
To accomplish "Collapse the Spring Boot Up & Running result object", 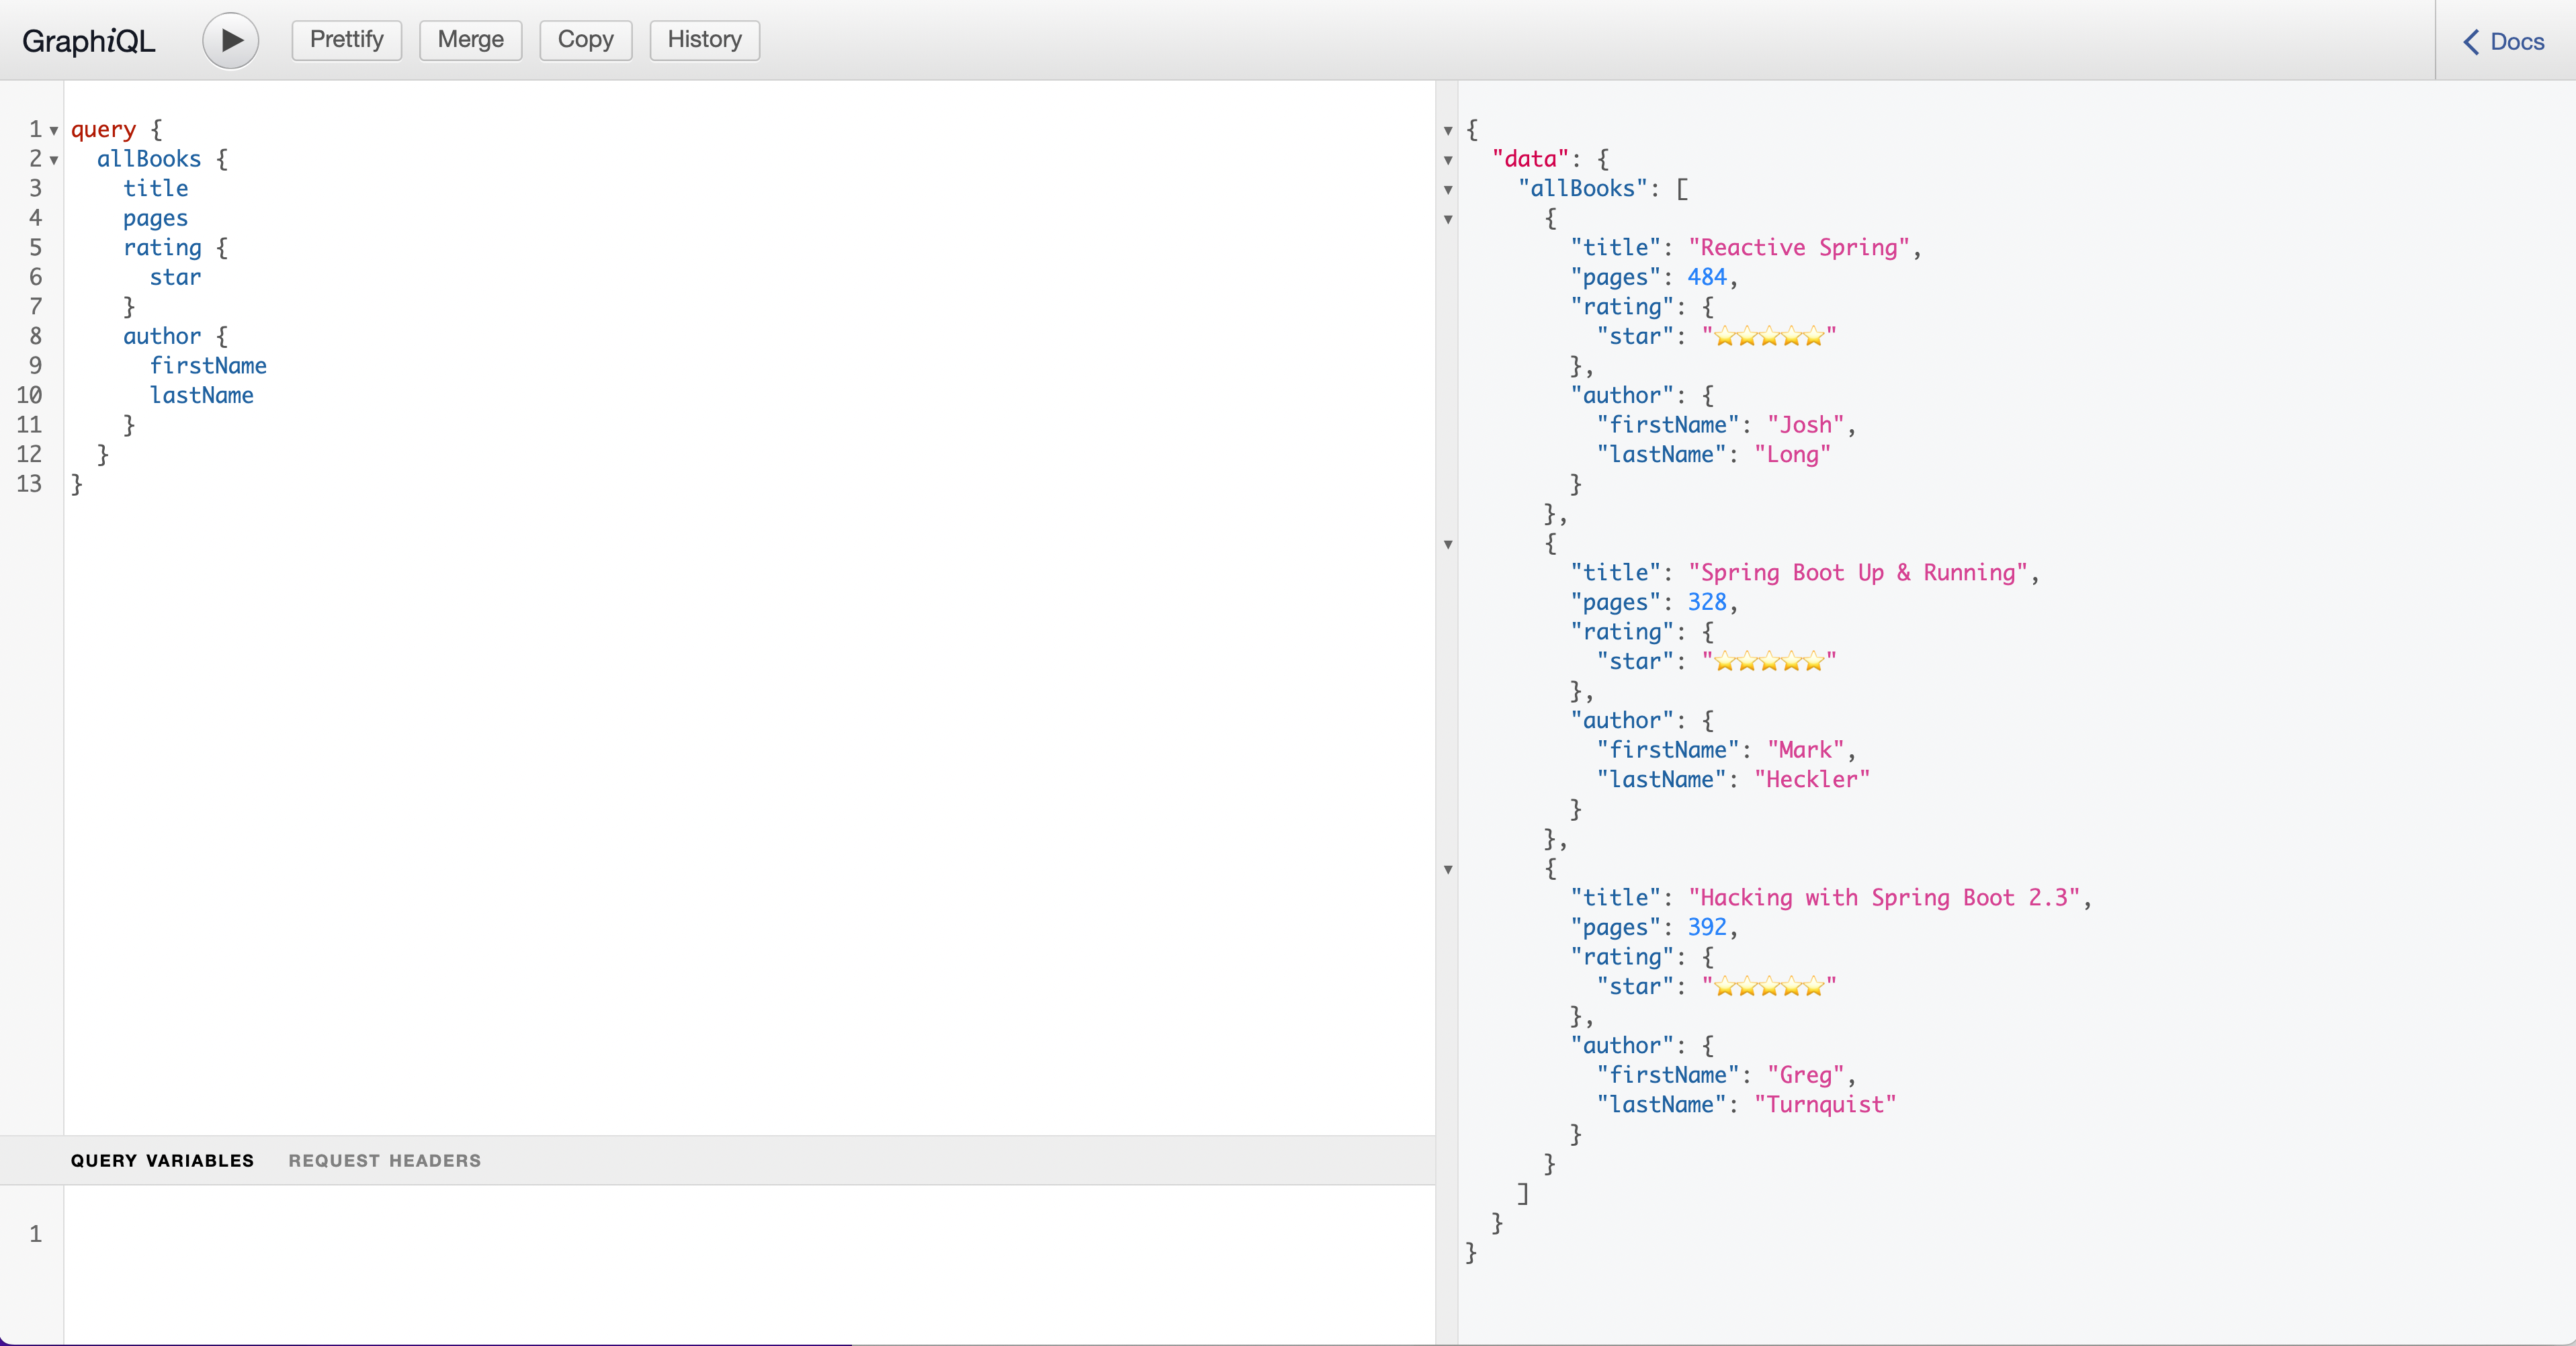I will (x=1447, y=545).
